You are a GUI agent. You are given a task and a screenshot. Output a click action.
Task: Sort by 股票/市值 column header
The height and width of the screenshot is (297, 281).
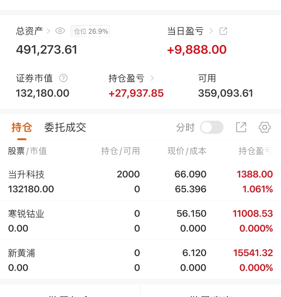27,151
